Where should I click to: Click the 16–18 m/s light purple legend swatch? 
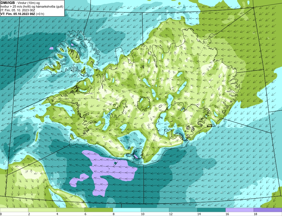239,210
